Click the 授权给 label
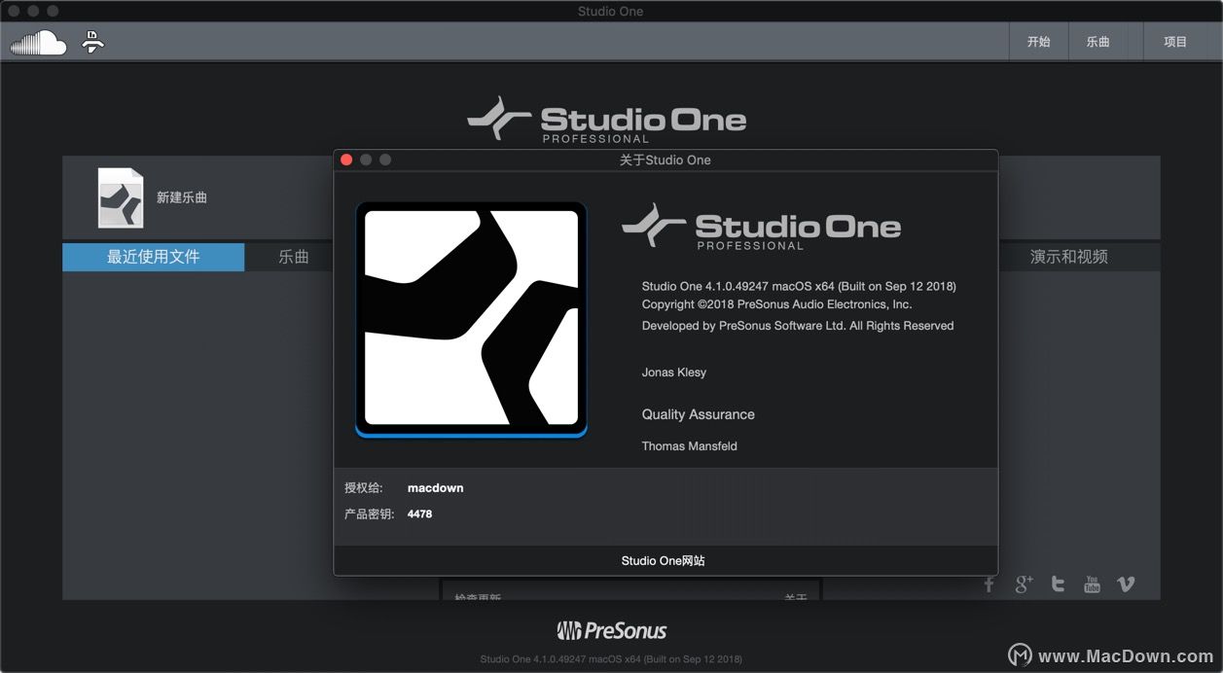 (364, 488)
